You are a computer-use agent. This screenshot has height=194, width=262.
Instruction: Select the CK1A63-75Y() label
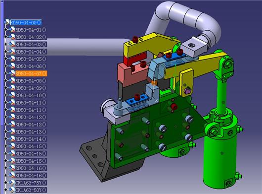tap(31, 183)
